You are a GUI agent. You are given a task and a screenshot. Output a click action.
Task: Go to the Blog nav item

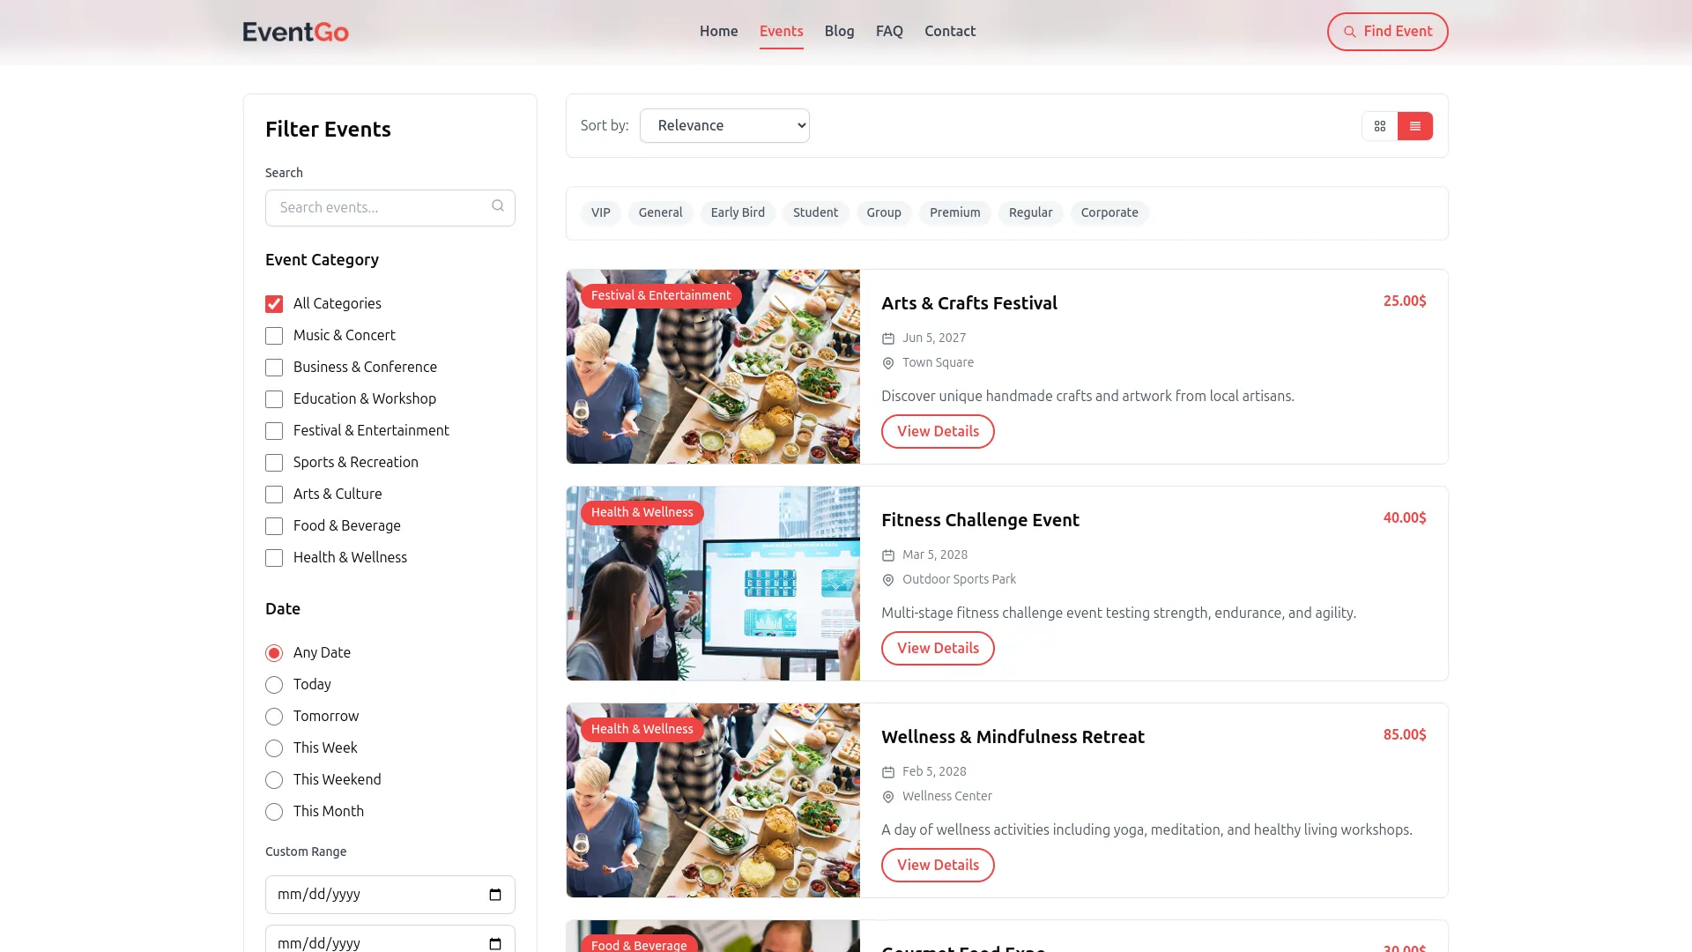pyautogui.click(x=839, y=31)
